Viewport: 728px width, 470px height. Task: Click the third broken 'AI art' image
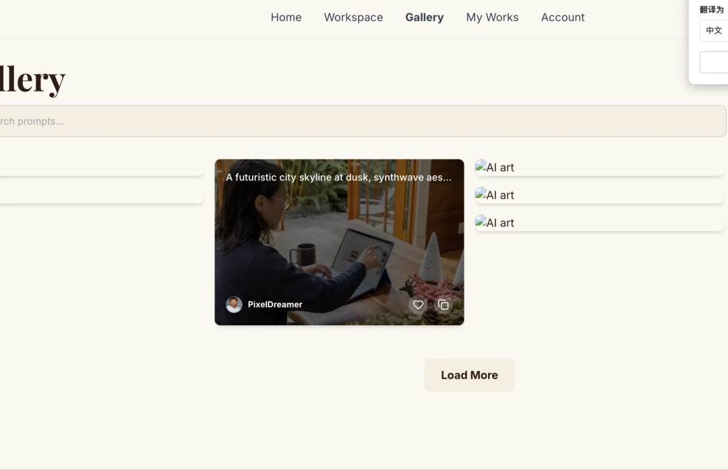[495, 222]
